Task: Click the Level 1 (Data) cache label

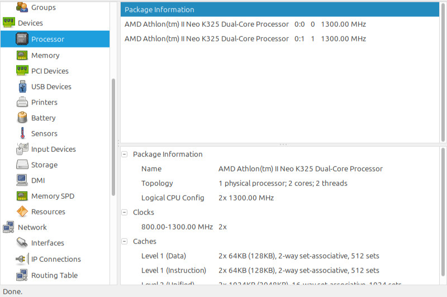Action: tap(164, 256)
